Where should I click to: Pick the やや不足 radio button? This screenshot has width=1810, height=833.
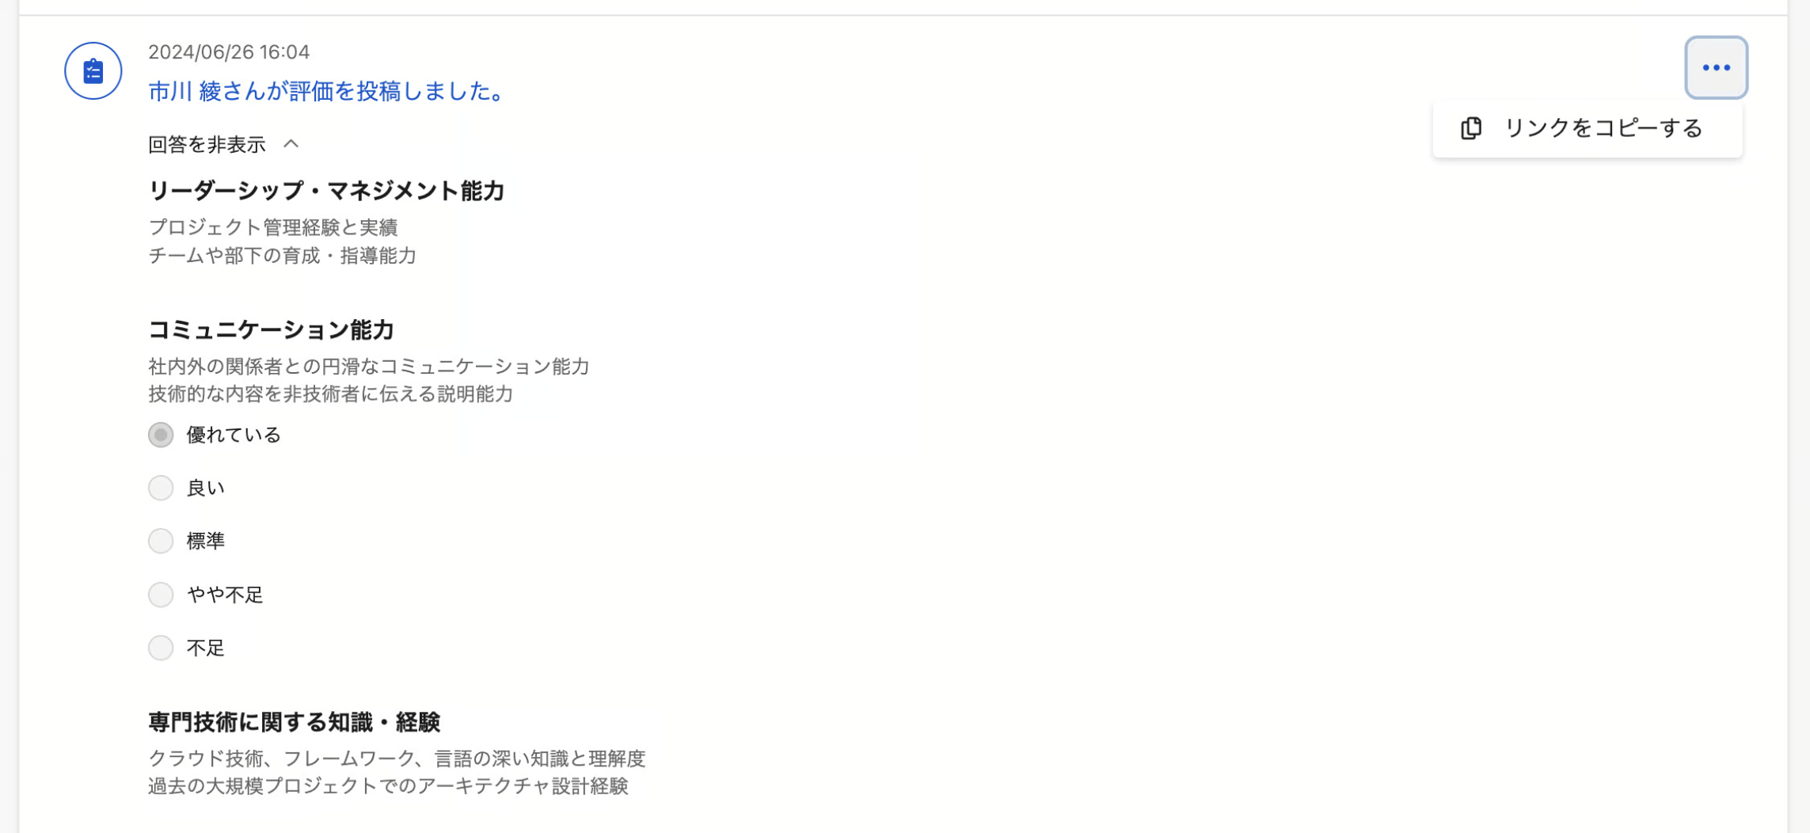(x=161, y=595)
